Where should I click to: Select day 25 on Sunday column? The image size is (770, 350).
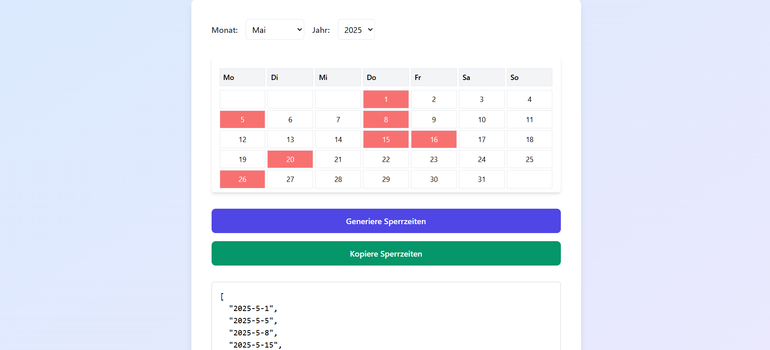[x=529, y=159]
